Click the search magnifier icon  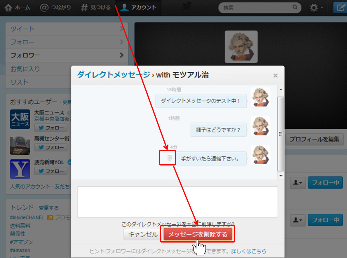pos(295,8)
